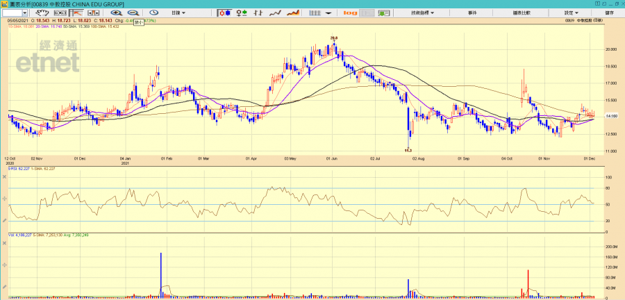The width and height of the screenshot is (625, 300).
Task: Open the 設定 settings menu
Action: pyautogui.click(x=571, y=12)
